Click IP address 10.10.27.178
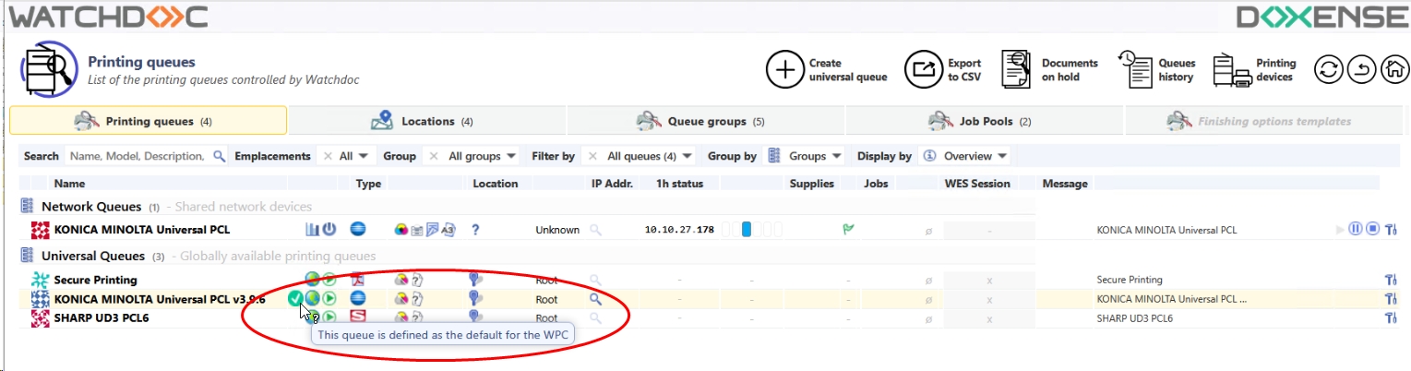The height and width of the screenshot is (371, 1411). tap(679, 230)
